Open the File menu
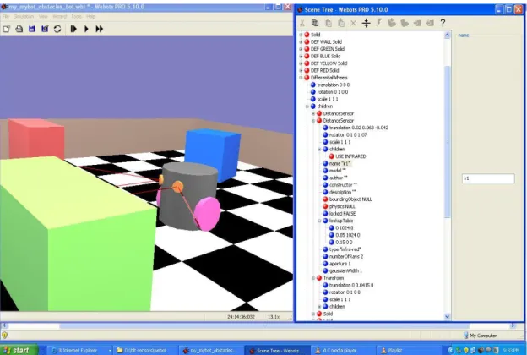 pos(6,16)
